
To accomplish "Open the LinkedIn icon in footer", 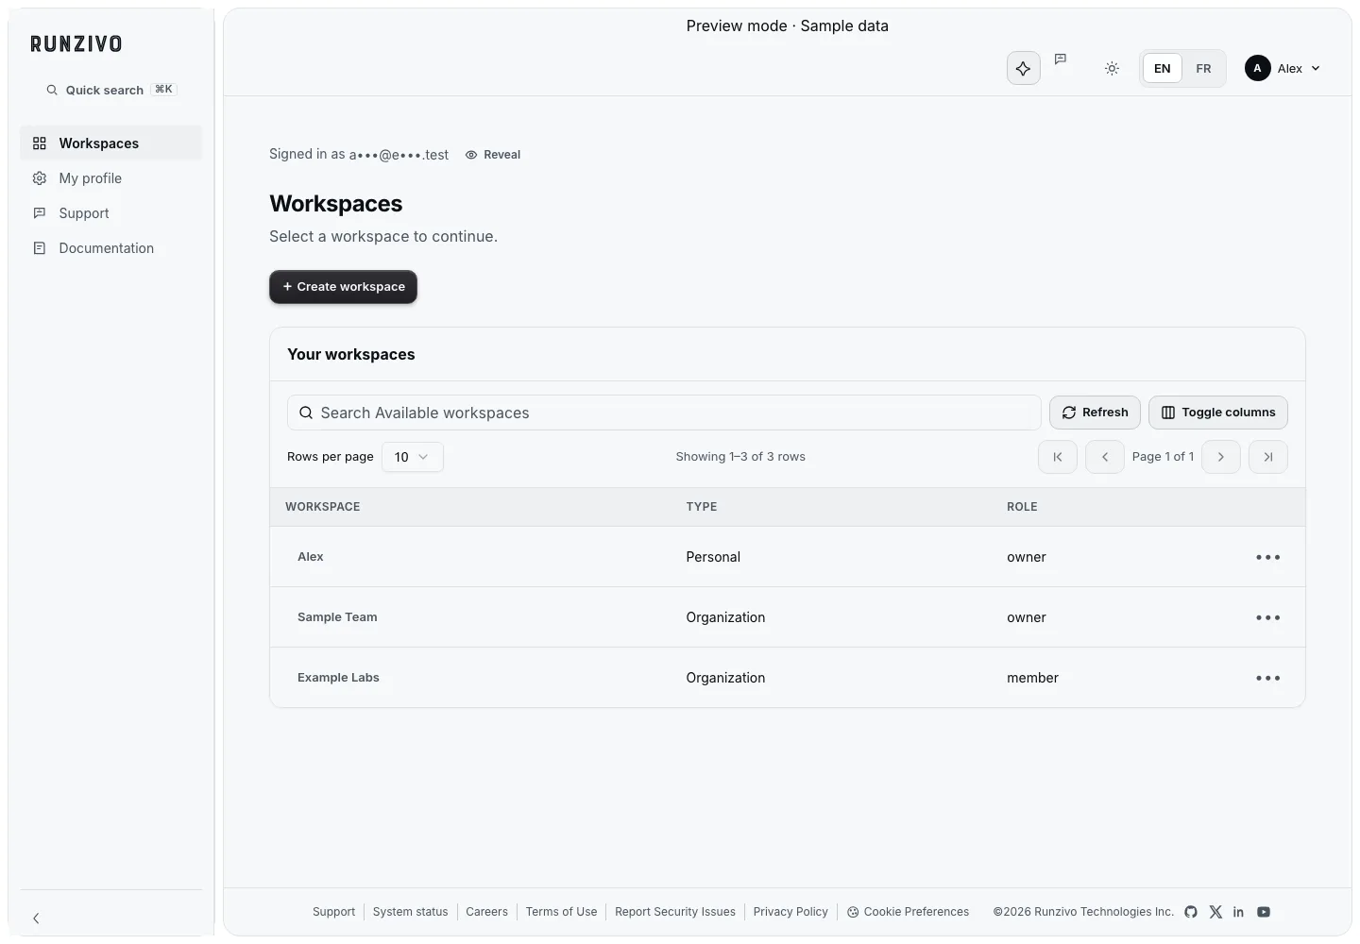I will 1238,912.
